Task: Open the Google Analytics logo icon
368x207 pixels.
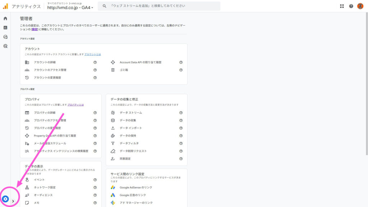Action: click(x=5, y=6)
